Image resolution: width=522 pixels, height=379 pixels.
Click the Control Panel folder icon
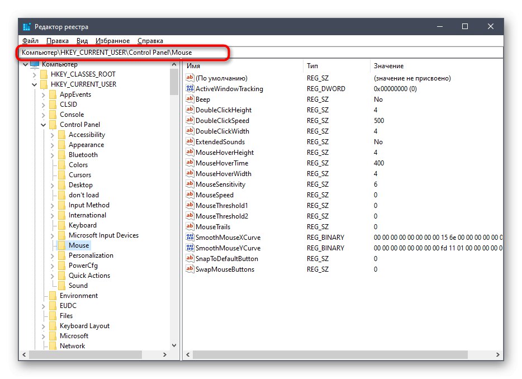pyautogui.click(x=53, y=125)
